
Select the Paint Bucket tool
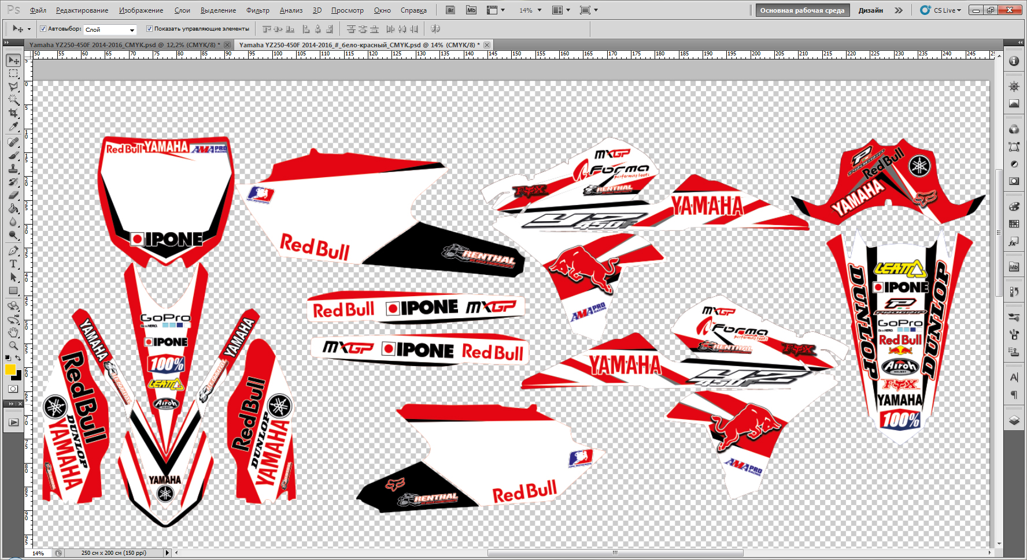(13, 208)
